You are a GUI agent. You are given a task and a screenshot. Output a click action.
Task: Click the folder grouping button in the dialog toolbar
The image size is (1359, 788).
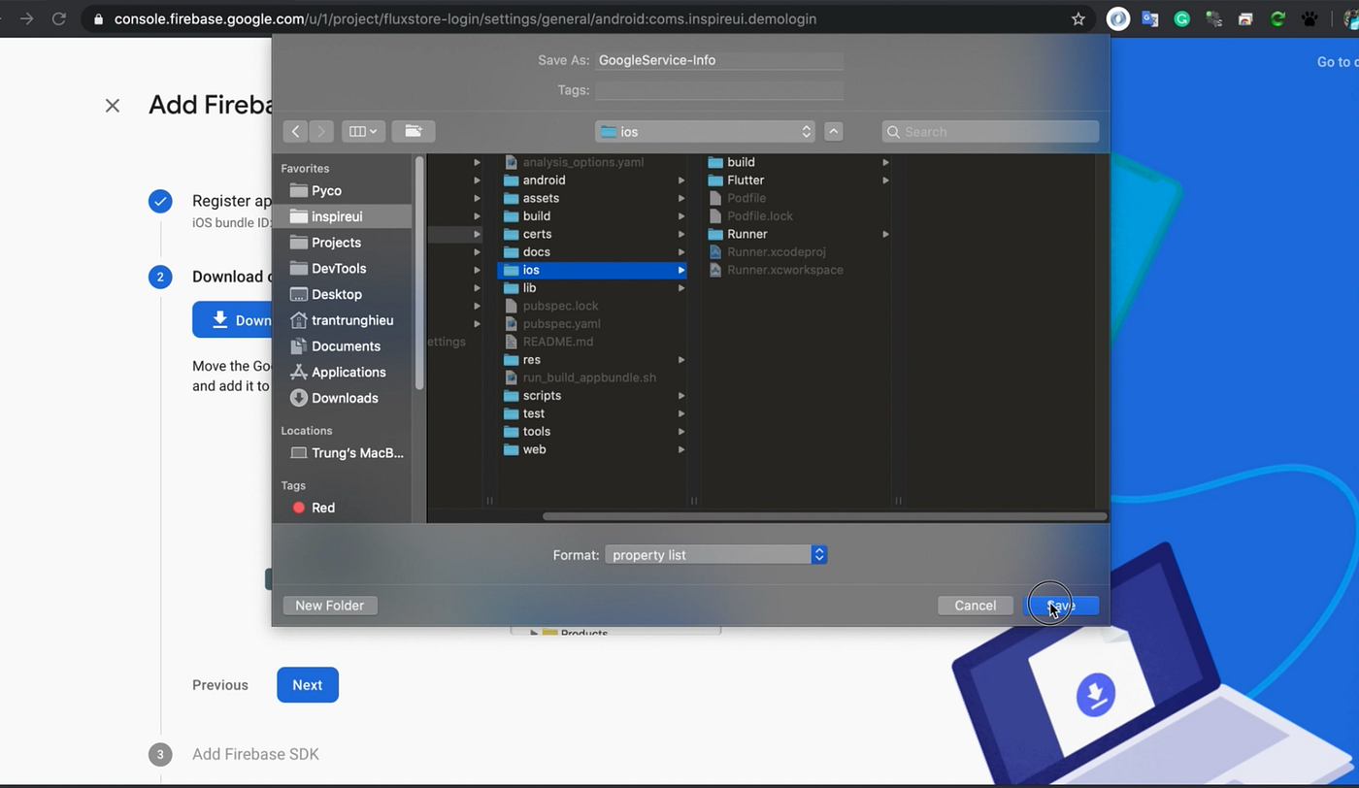coord(413,131)
